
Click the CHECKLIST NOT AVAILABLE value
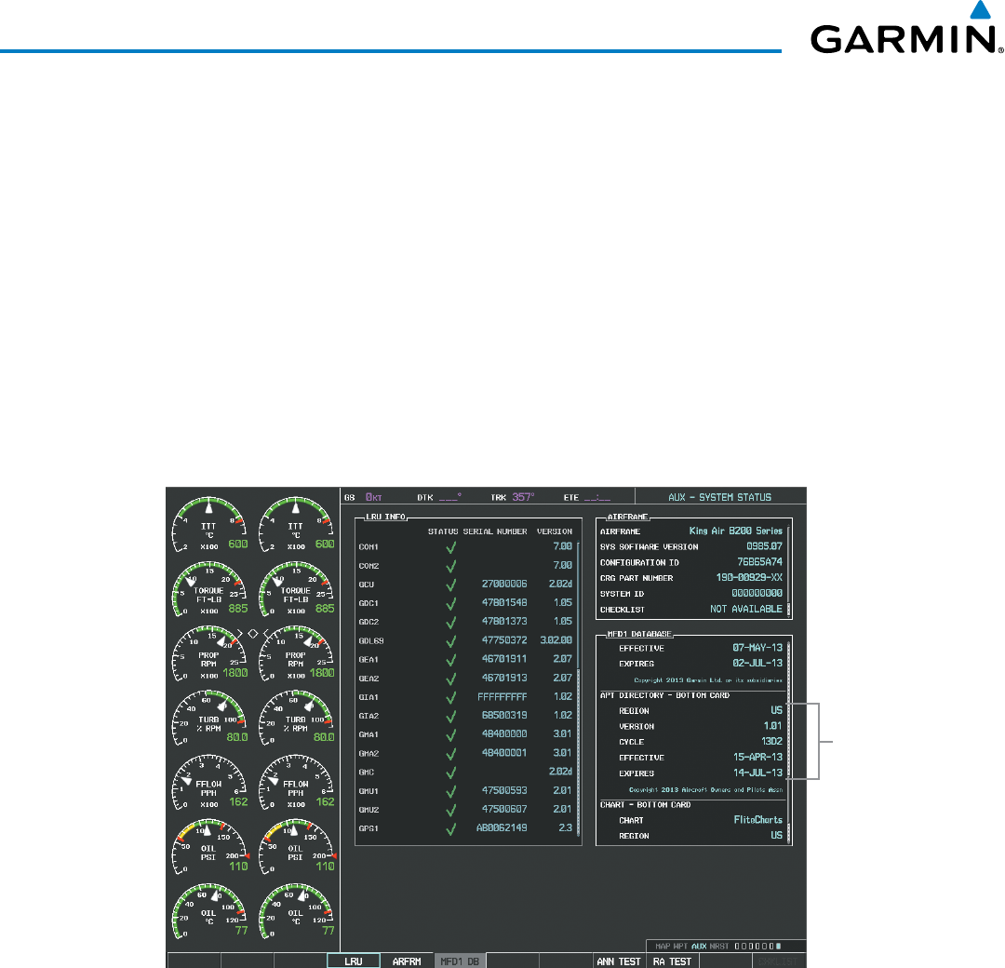coord(746,609)
